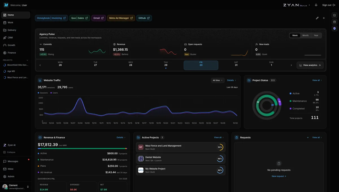Add a request with the Requests plus icon
The width and height of the screenshot is (339, 192).
[x=308, y=137]
